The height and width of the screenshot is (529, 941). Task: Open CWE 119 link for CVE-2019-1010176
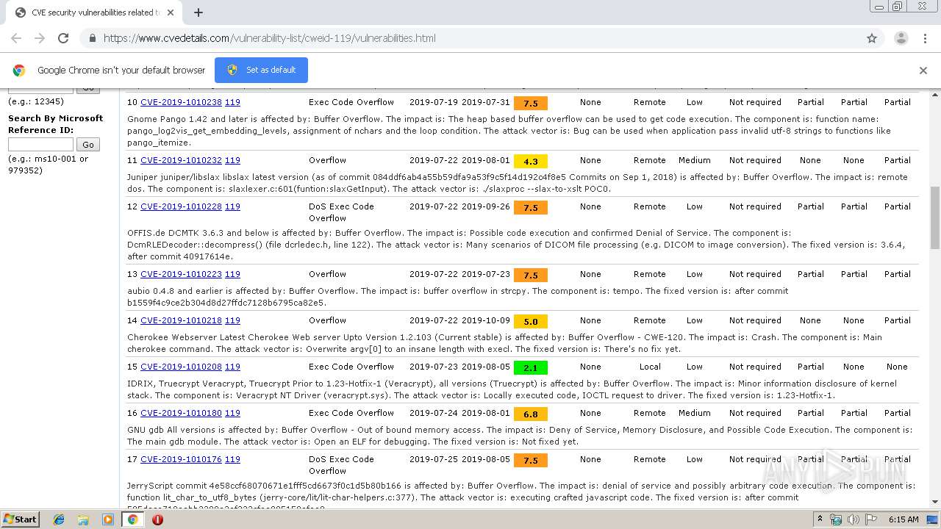[232, 459]
